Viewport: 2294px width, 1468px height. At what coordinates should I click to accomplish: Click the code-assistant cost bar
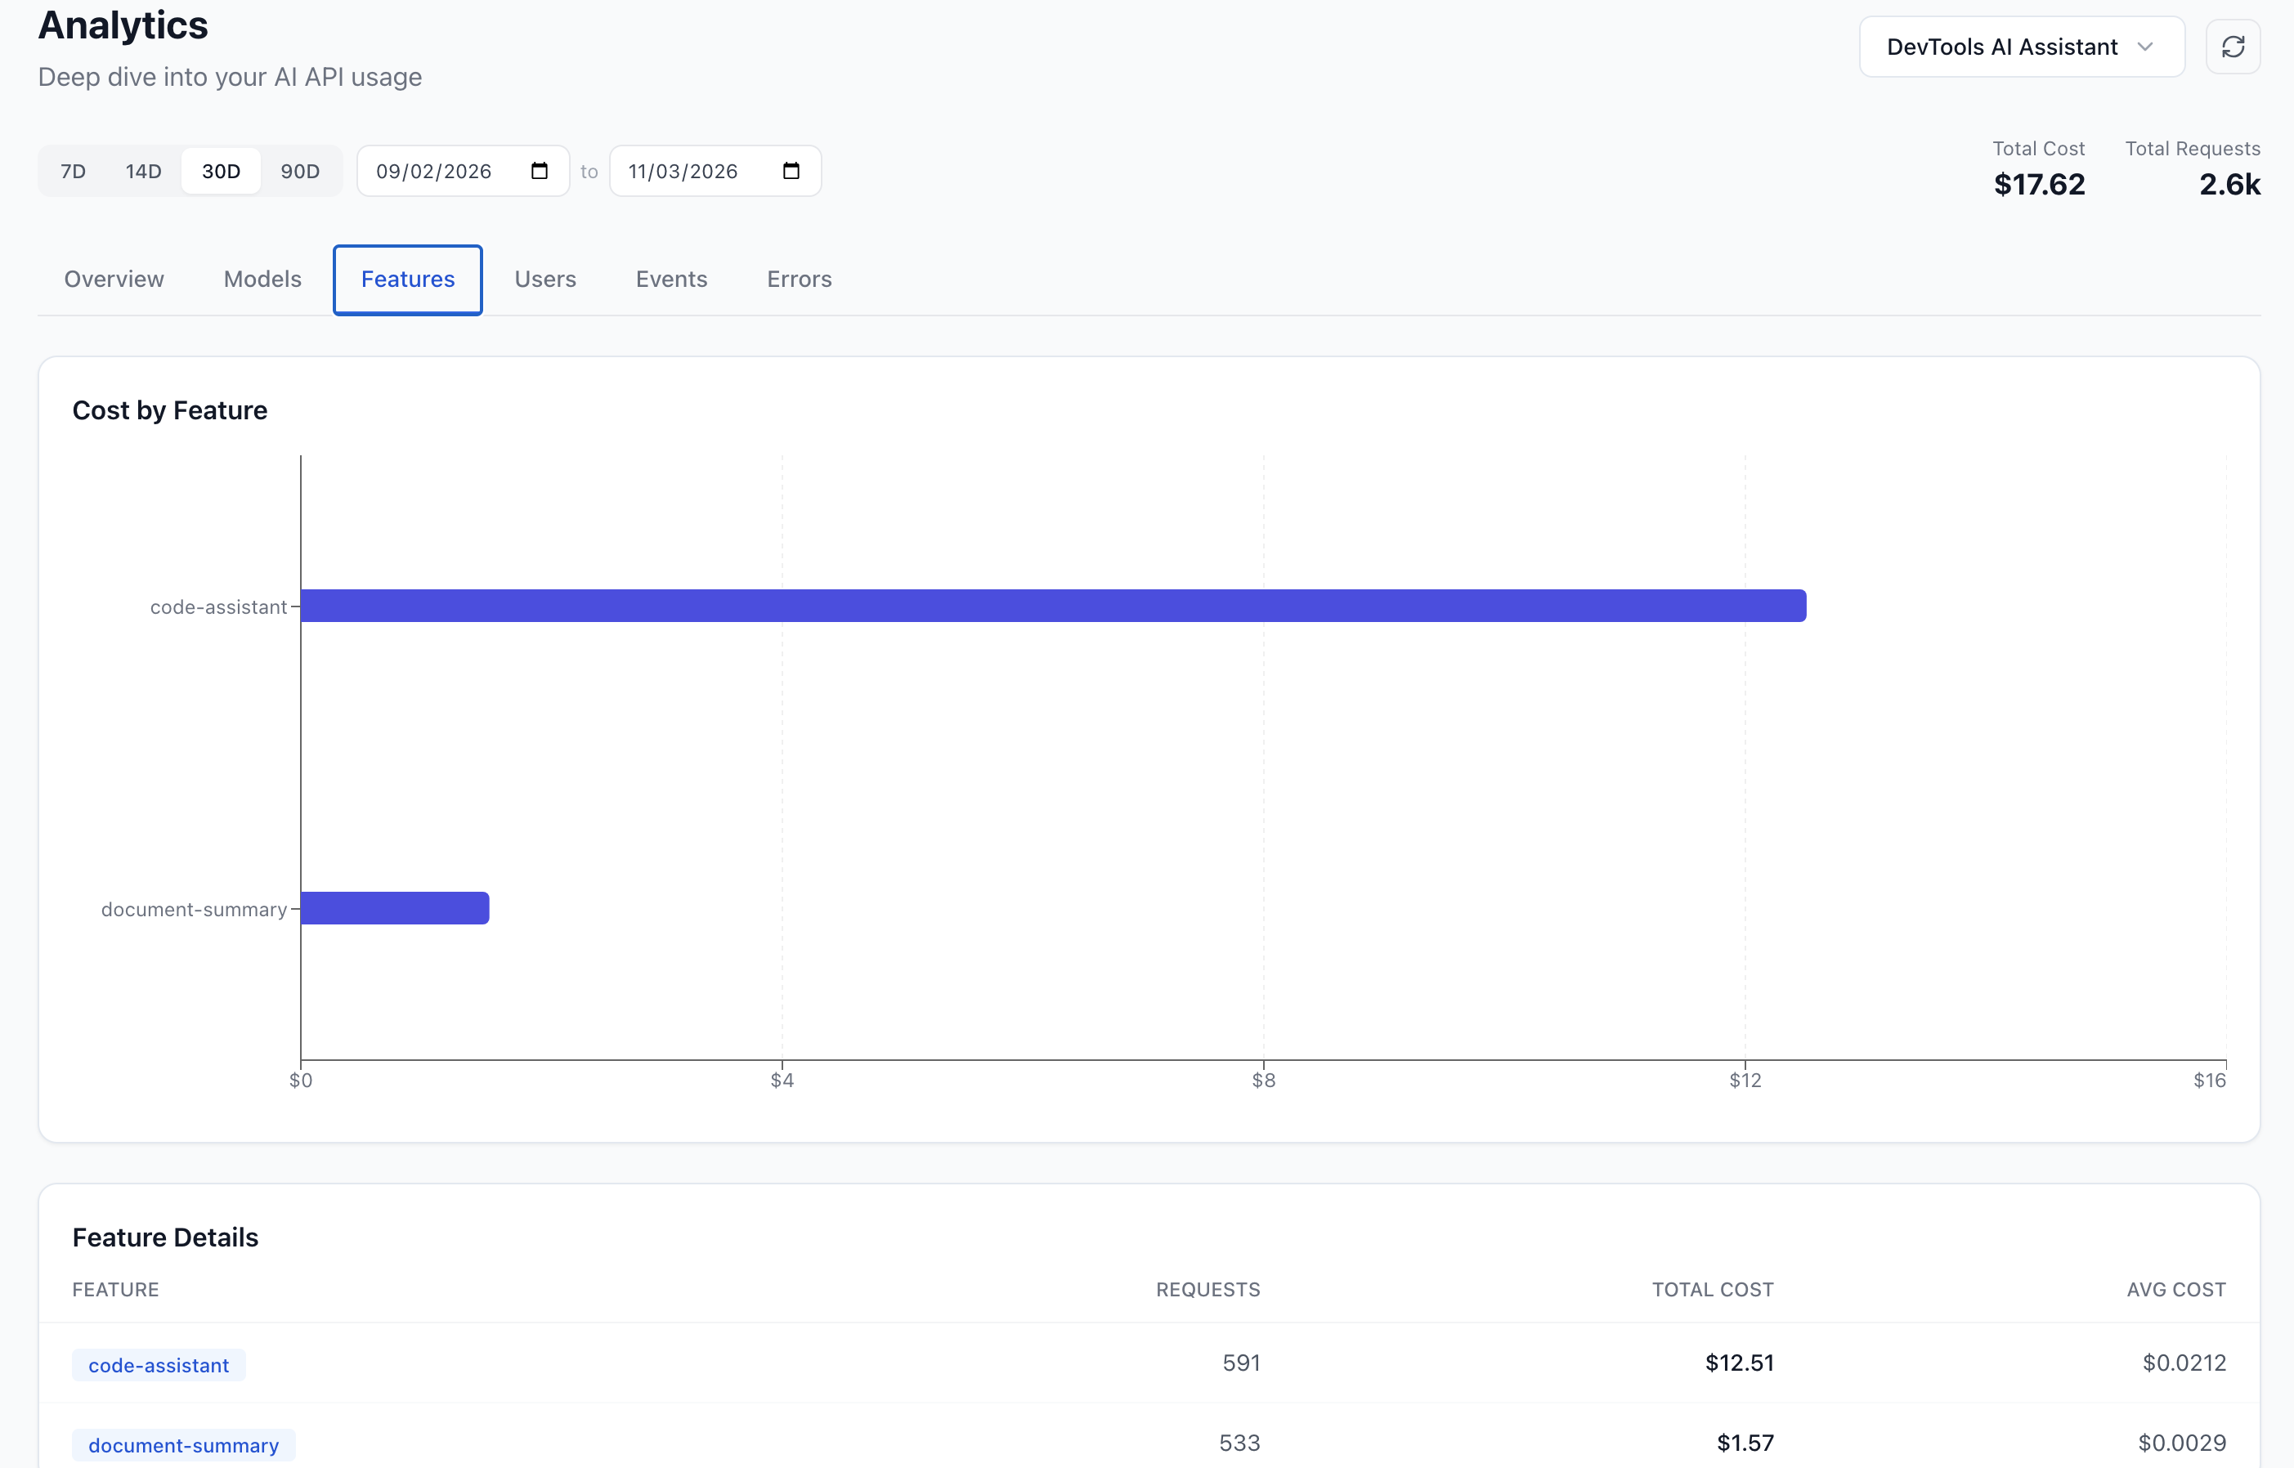pos(1049,606)
